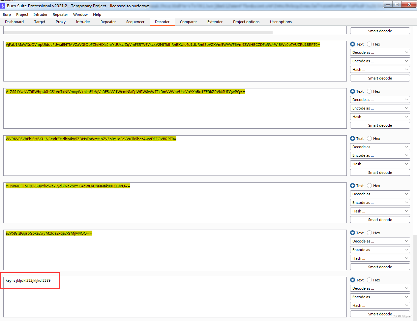Expand 'Encode as' for the a2V5IGlz panel
This screenshot has width=417, height=321.
tap(380, 250)
